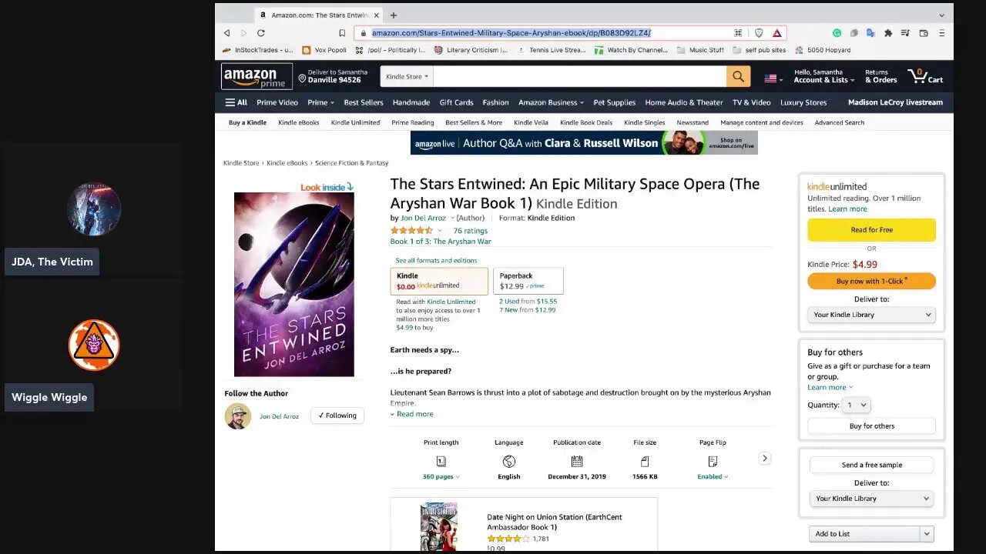
Task: Click the Read for Free button
Action: (871, 230)
